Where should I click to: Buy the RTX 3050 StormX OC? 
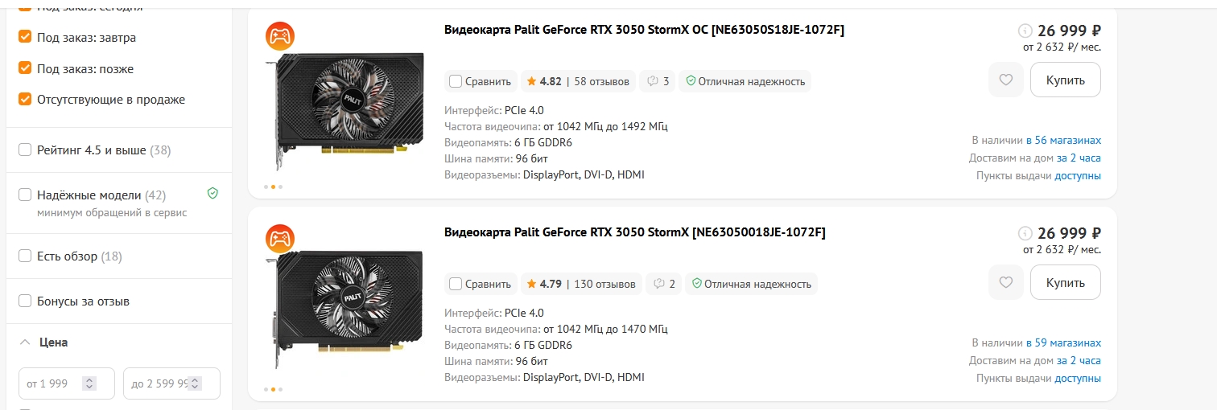(x=1065, y=80)
